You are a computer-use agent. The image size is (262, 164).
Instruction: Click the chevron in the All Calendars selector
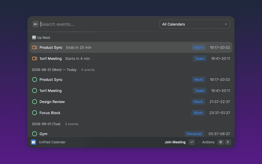[x=226, y=24]
